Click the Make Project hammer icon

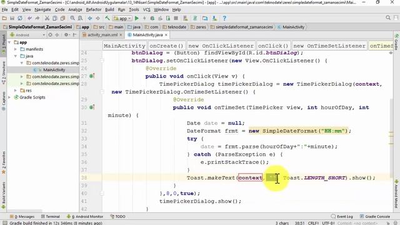107,18
